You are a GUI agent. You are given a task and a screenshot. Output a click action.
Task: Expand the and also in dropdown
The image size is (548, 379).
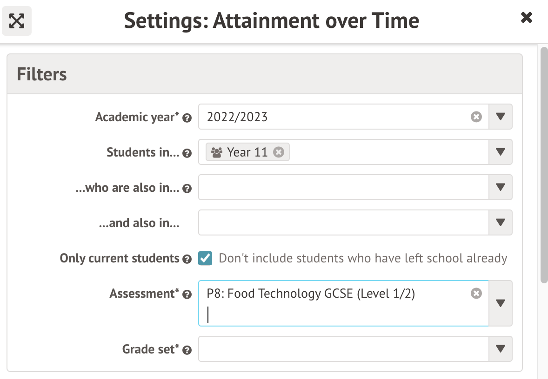501,222
